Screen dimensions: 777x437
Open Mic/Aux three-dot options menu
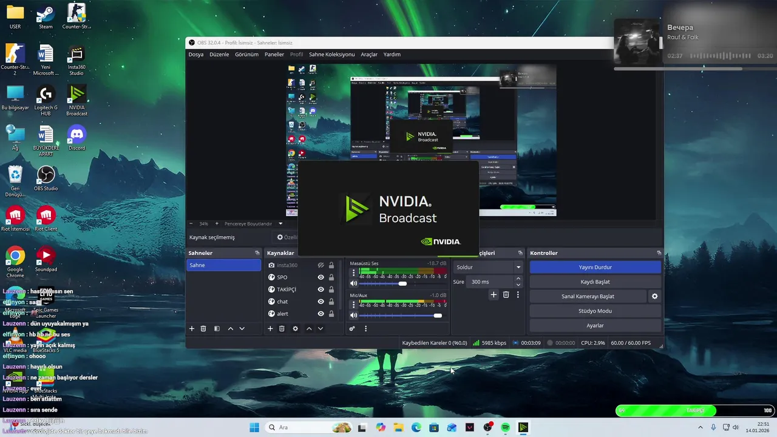click(353, 304)
